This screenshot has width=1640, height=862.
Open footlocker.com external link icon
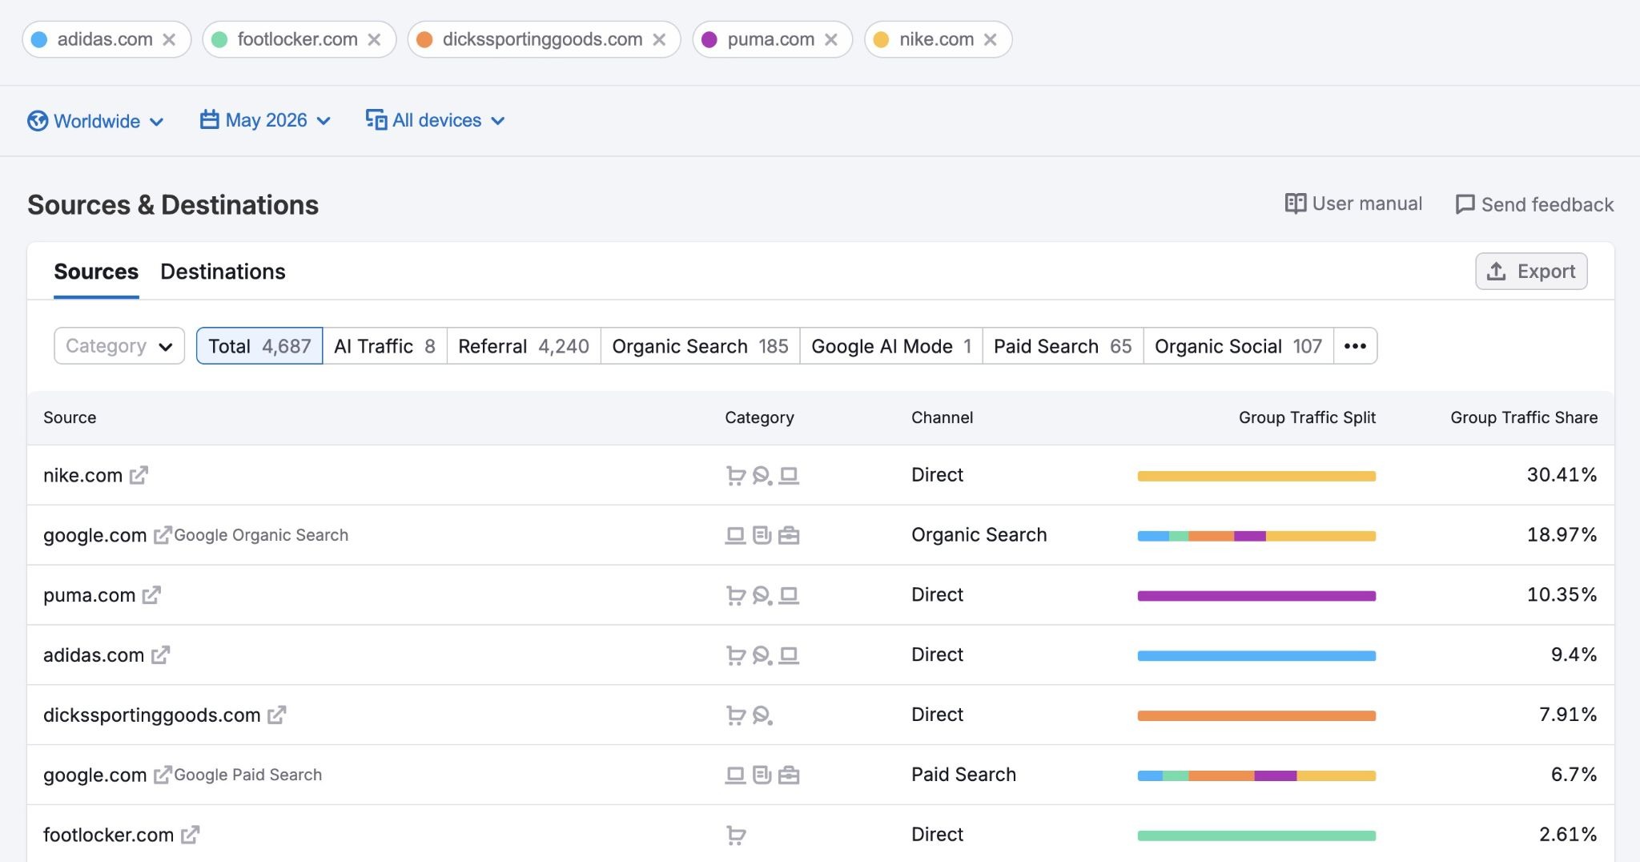click(190, 835)
